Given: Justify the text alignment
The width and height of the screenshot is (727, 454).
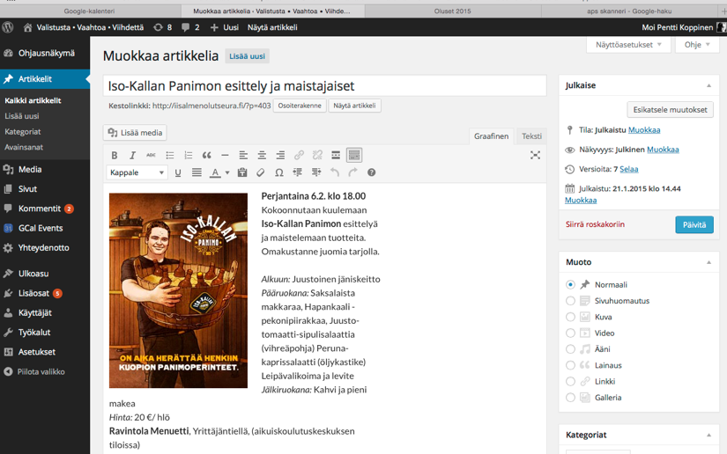Looking at the screenshot, I should point(197,172).
